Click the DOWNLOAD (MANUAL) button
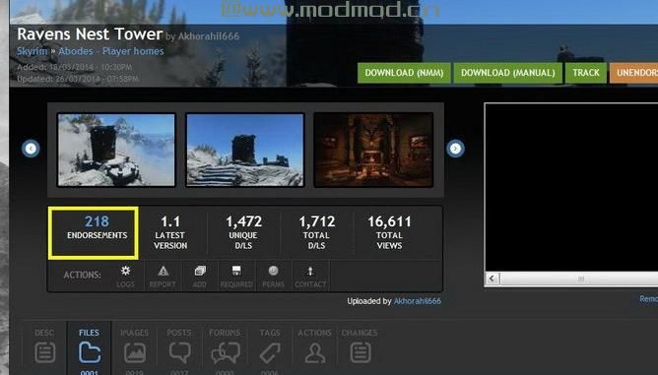This screenshot has width=658, height=375. [x=507, y=73]
